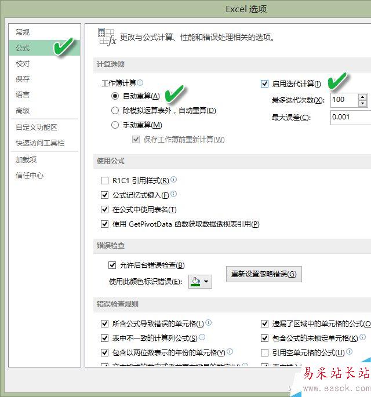This screenshot has height=397, width=371.
Task: Toggle 保存工作簿前重新计算(W) checkbox
Action: click(x=136, y=139)
